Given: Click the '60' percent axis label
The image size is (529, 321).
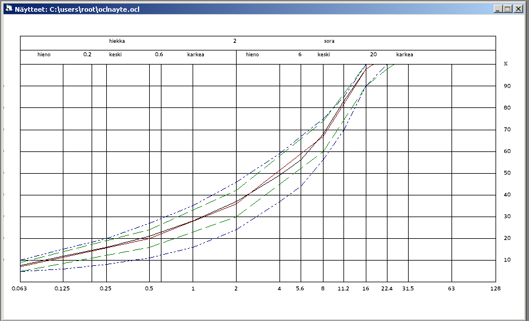Looking at the screenshot, I should pyautogui.click(x=507, y=151).
